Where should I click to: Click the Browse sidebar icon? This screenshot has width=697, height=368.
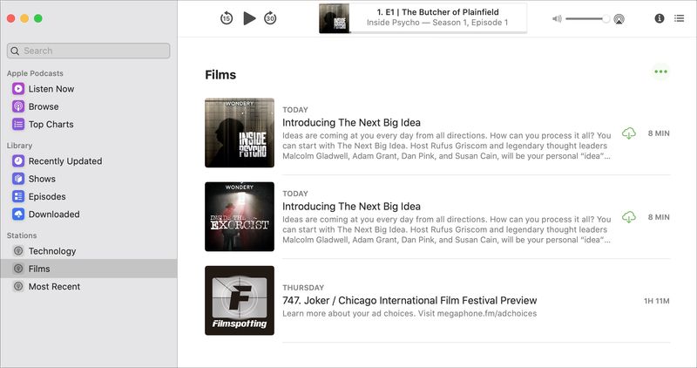(x=18, y=106)
